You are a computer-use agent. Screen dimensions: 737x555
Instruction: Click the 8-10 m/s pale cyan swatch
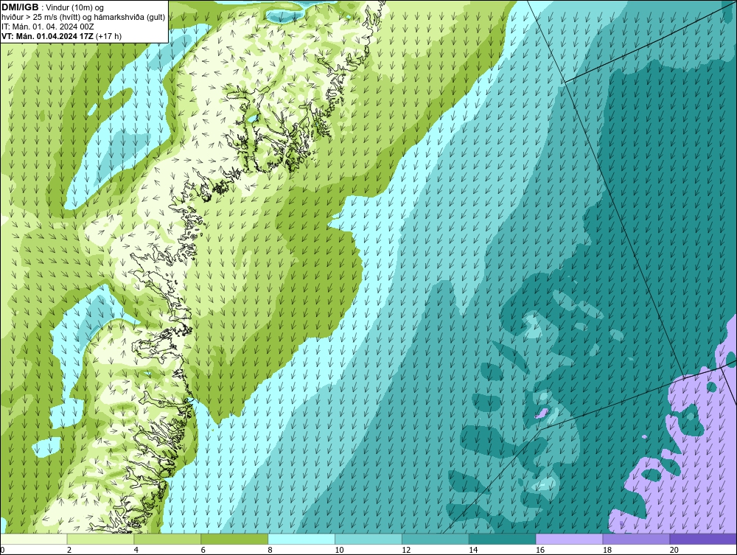(301, 539)
